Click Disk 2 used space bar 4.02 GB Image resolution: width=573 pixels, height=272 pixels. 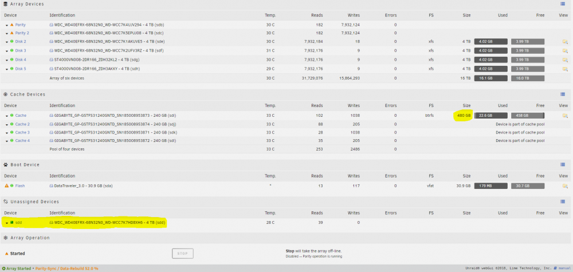(491, 42)
